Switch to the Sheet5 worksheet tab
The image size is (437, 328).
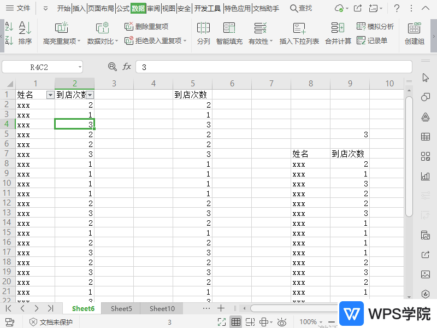click(x=120, y=308)
